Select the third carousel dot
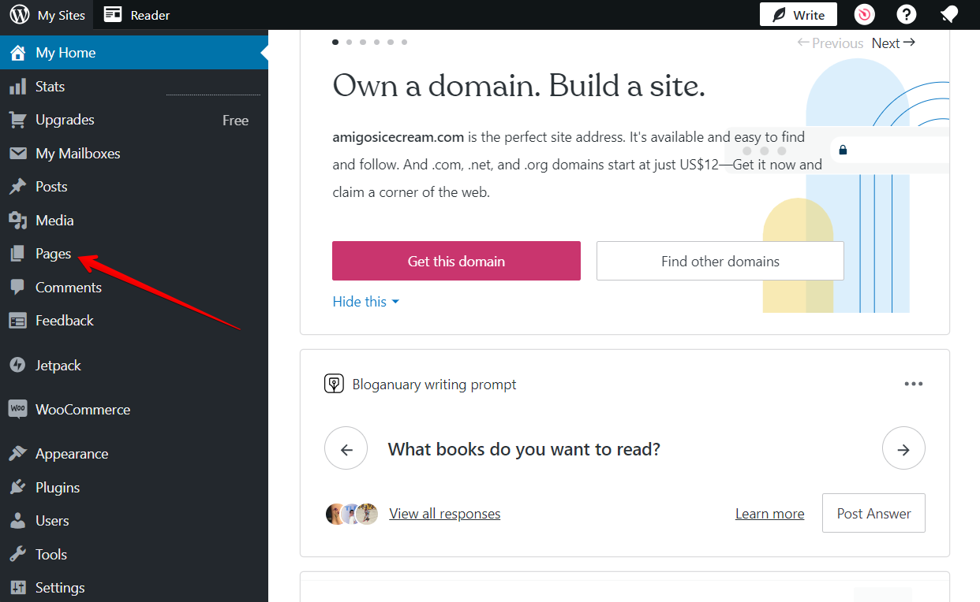This screenshot has width=980, height=602. point(362,42)
